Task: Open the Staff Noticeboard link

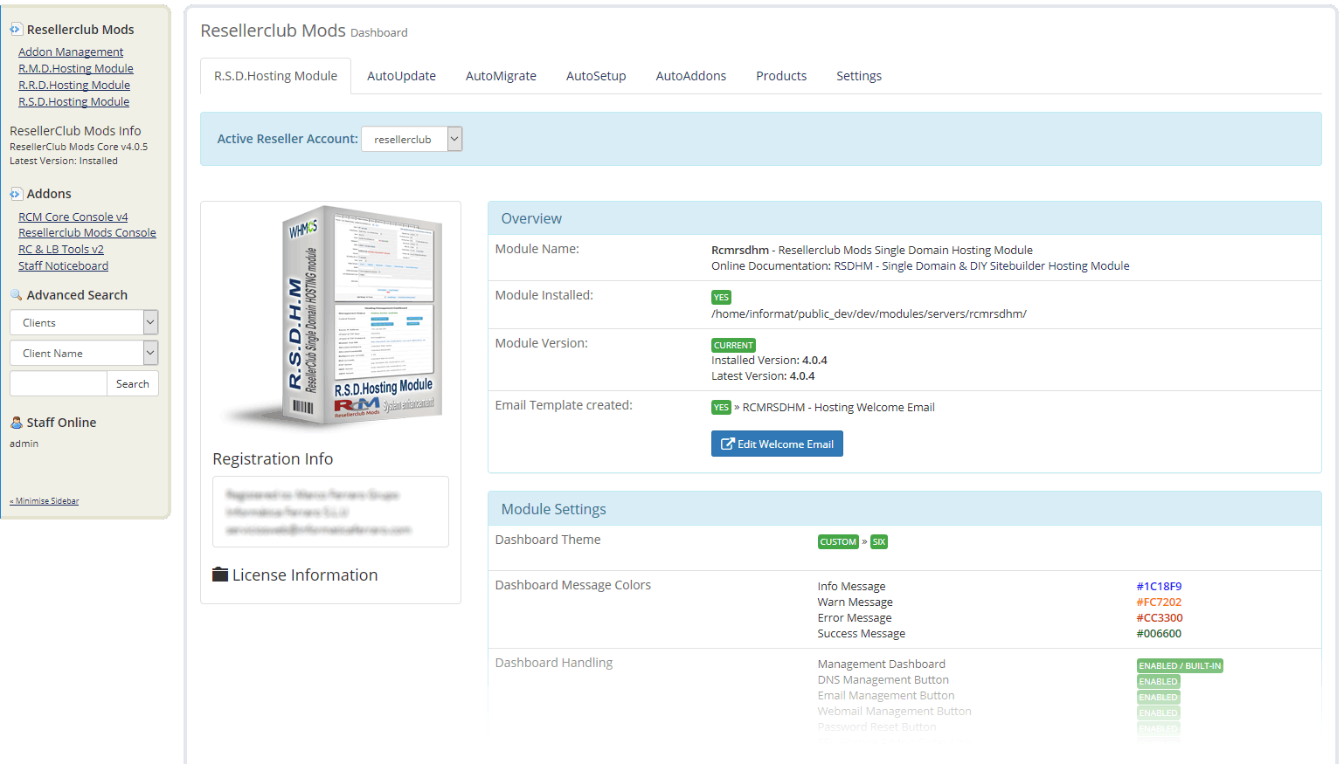Action: click(63, 266)
